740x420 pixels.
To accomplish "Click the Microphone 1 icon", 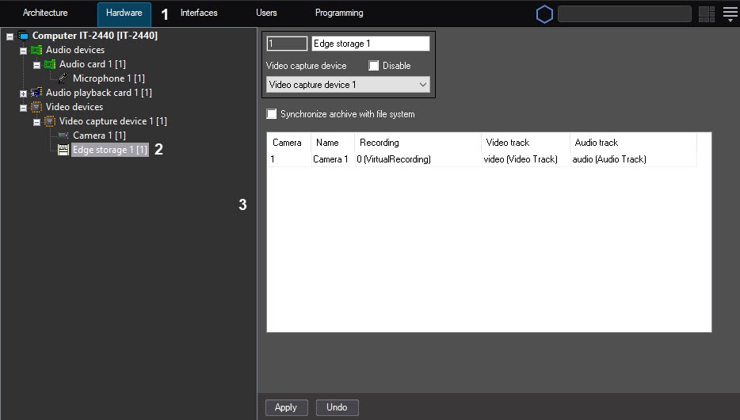I will pyautogui.click(x=63, y=78).
